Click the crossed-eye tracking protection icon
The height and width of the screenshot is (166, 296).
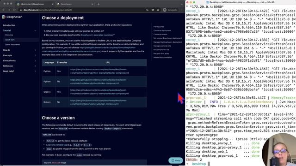153,10
